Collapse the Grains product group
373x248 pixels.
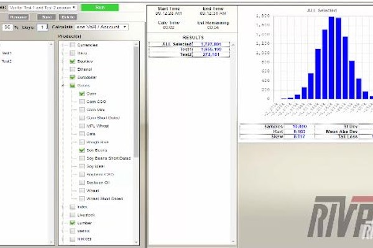click(x=64, y=83)
